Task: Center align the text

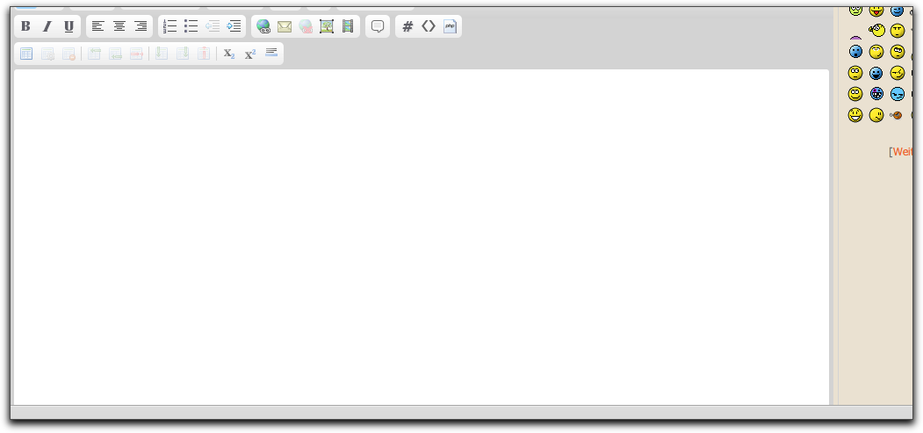Action: [x=119, y=26]
